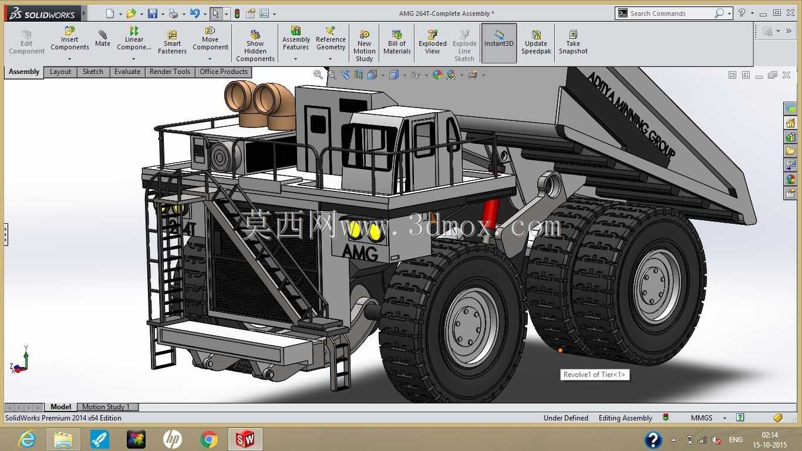Toggle the Instant3D button

499,43
